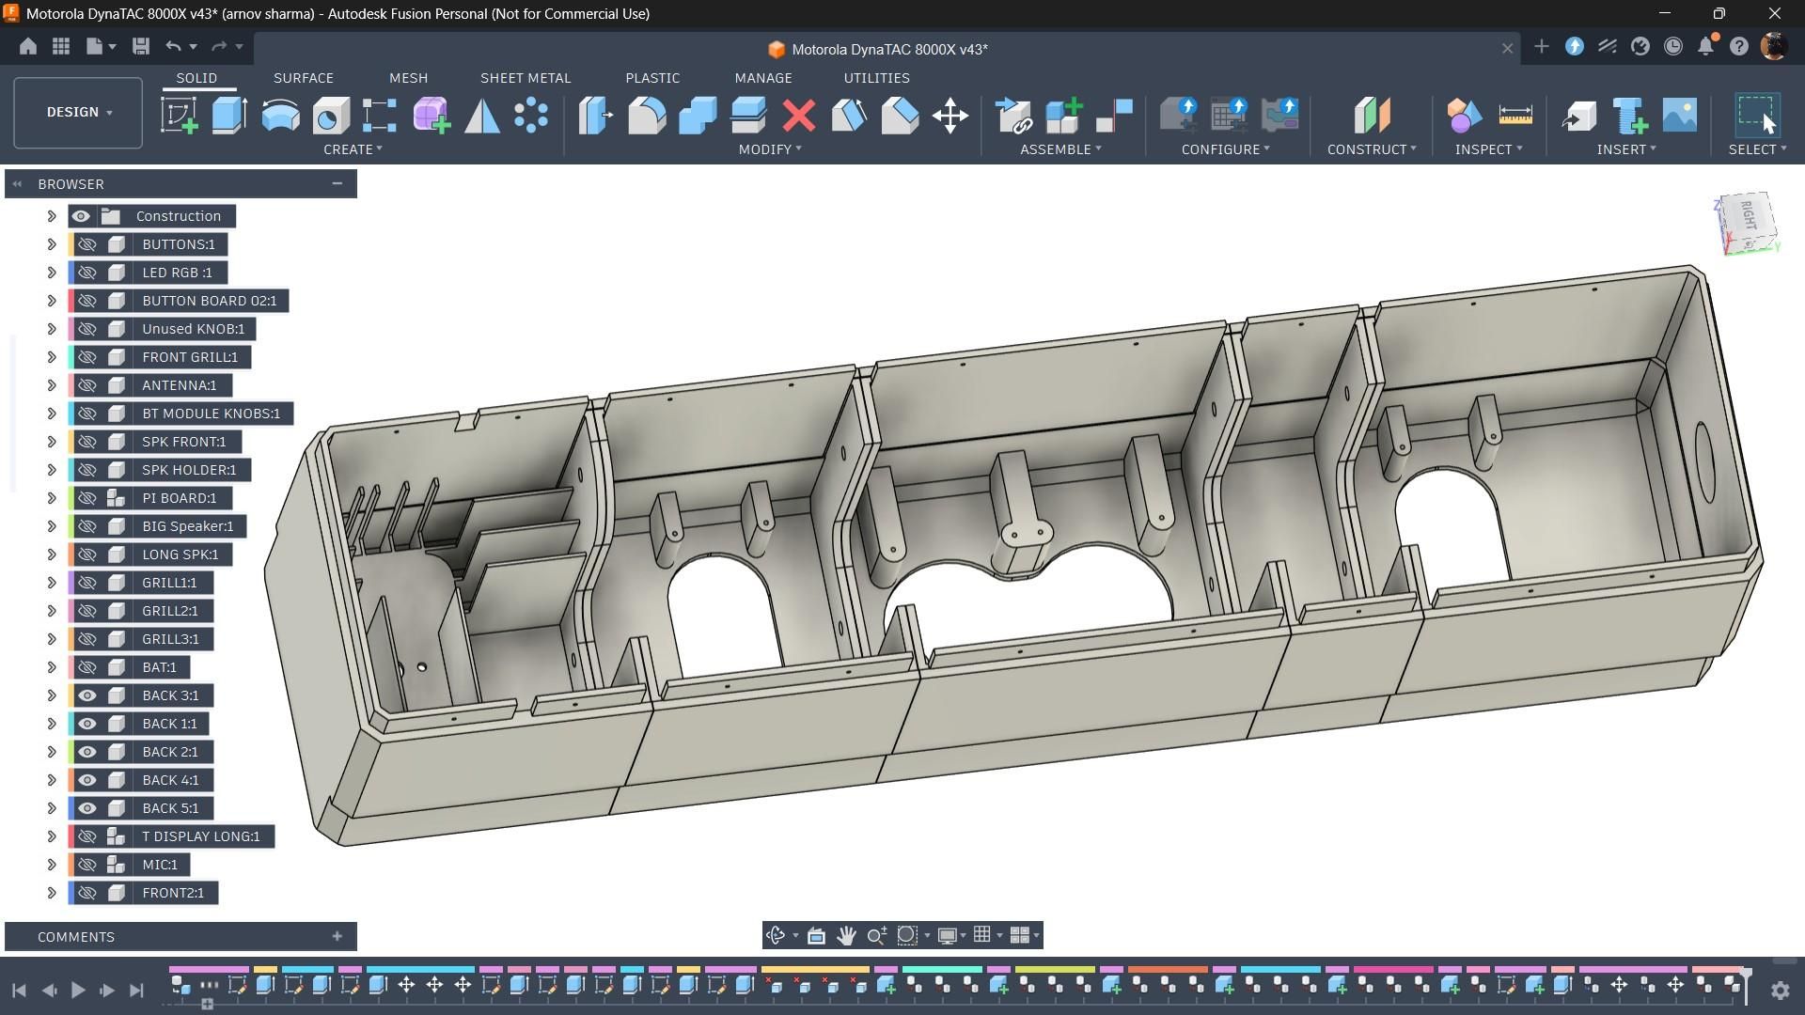Select the Revolve tool

point(280,116)
